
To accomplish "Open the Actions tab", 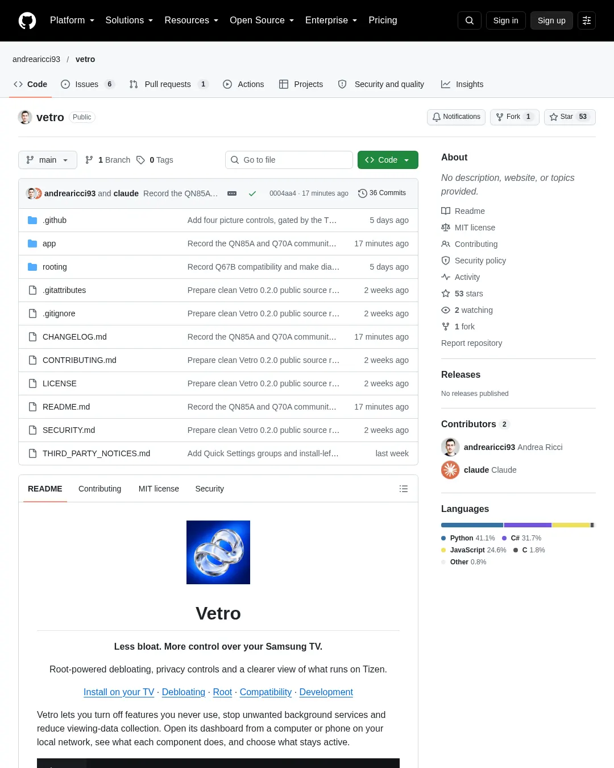I will tap(243, 84).
